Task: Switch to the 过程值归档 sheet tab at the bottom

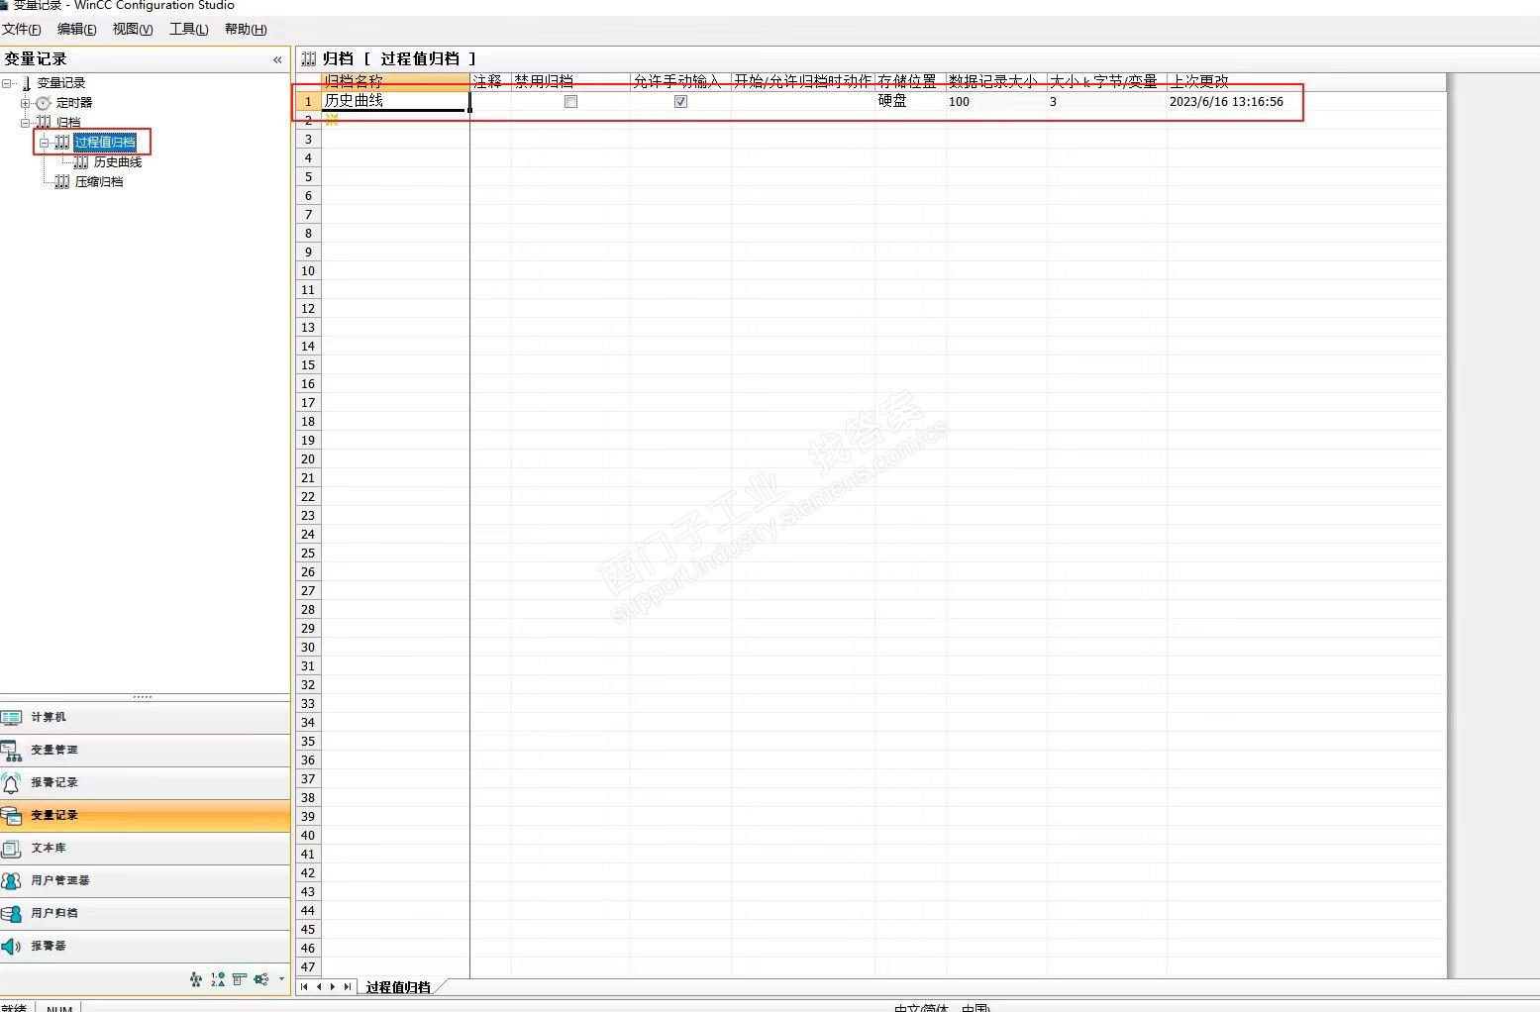Action: click(x=398, y=987)
